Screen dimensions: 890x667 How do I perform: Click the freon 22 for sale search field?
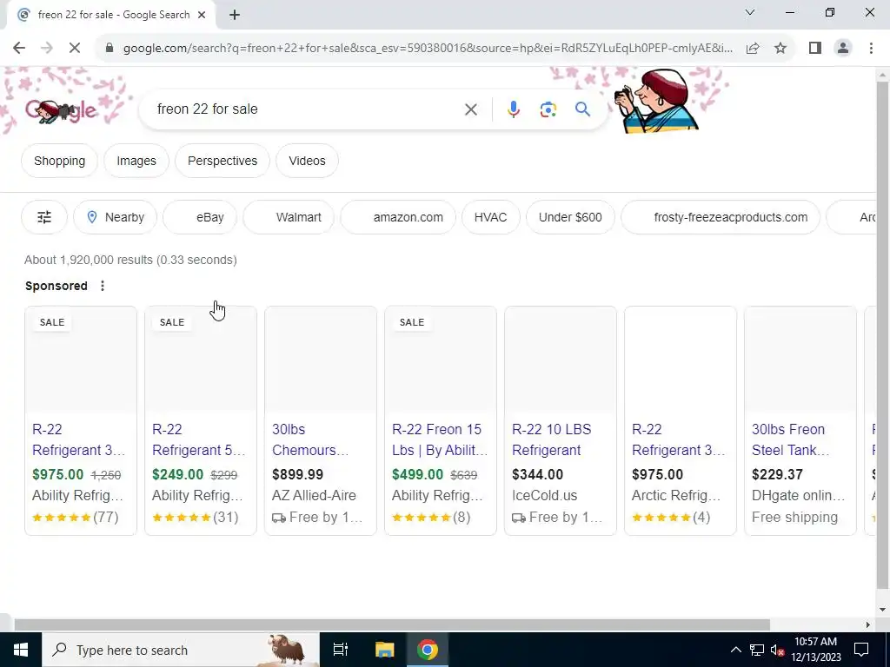tap(307, 109)
